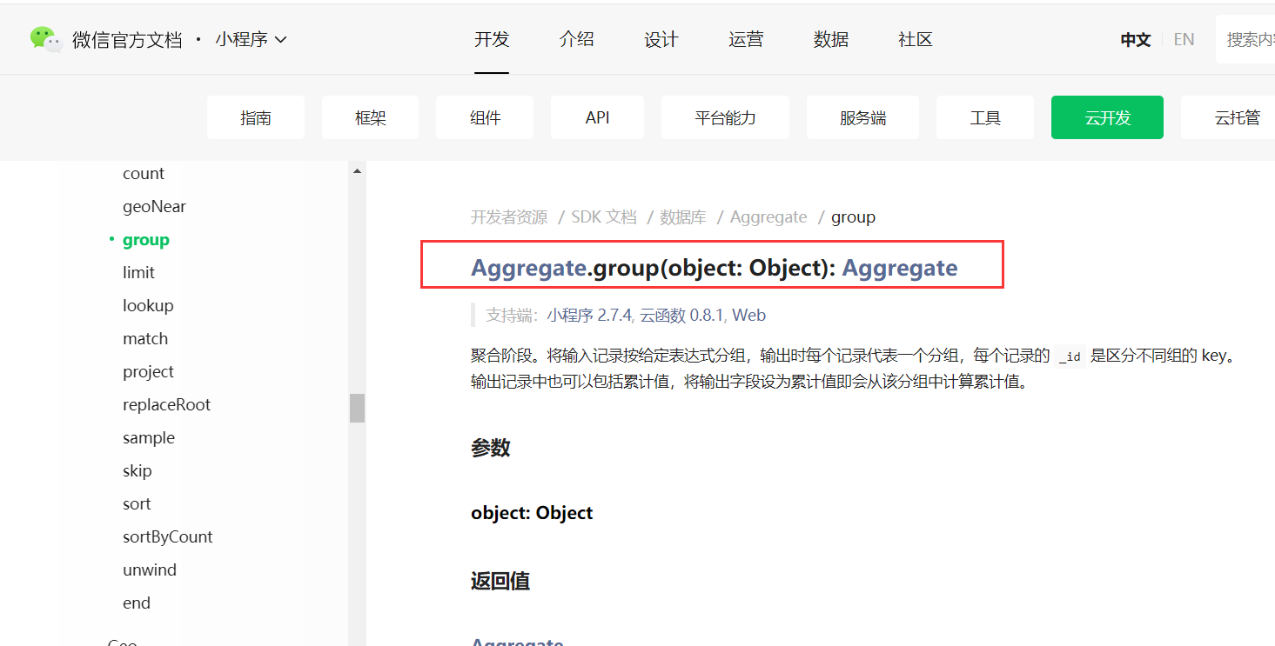The width and height of the screenshot is (1275, 646).
Task: Select geoNear in the sidebar
Action: [x=154, y=207]
